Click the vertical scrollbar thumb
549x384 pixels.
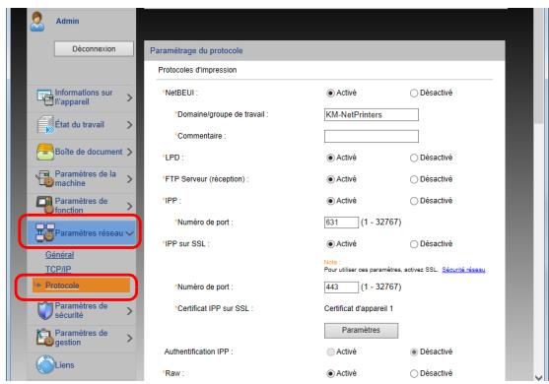pyautogui.click(x=540, y=66)
